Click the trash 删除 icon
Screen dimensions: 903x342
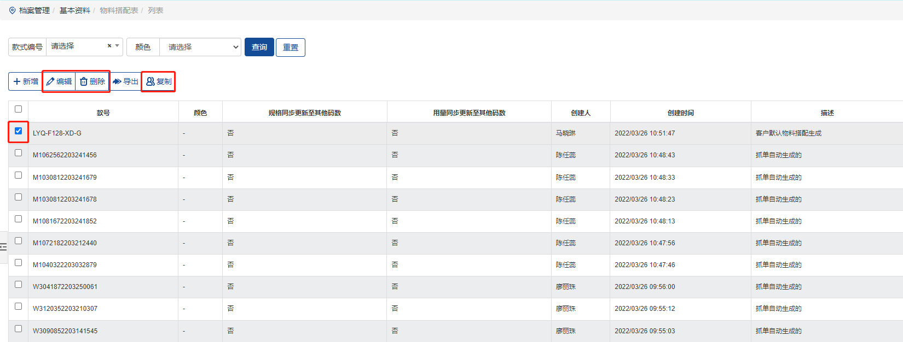pyautogui.click(x=84, y=81)
